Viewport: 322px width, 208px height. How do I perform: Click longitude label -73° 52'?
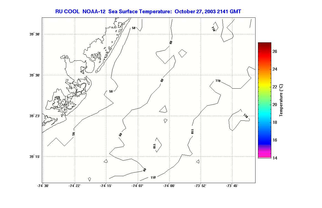[x=200, y=186]
